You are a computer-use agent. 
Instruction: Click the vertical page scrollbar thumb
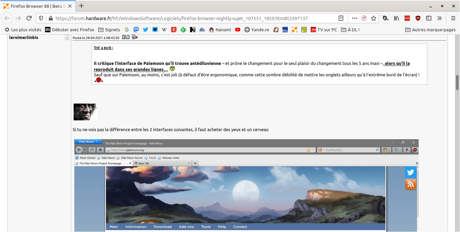[457, 82]
